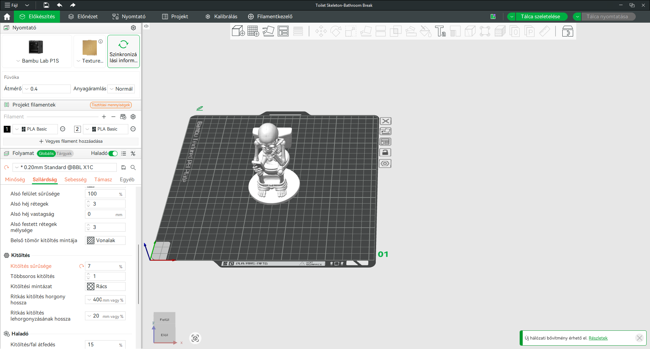Click the Arrange all objects toolbar icon
This screenshot has height=349, width=650.
coord(283,31)
